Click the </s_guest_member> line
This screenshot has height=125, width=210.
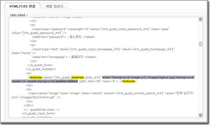41,69
